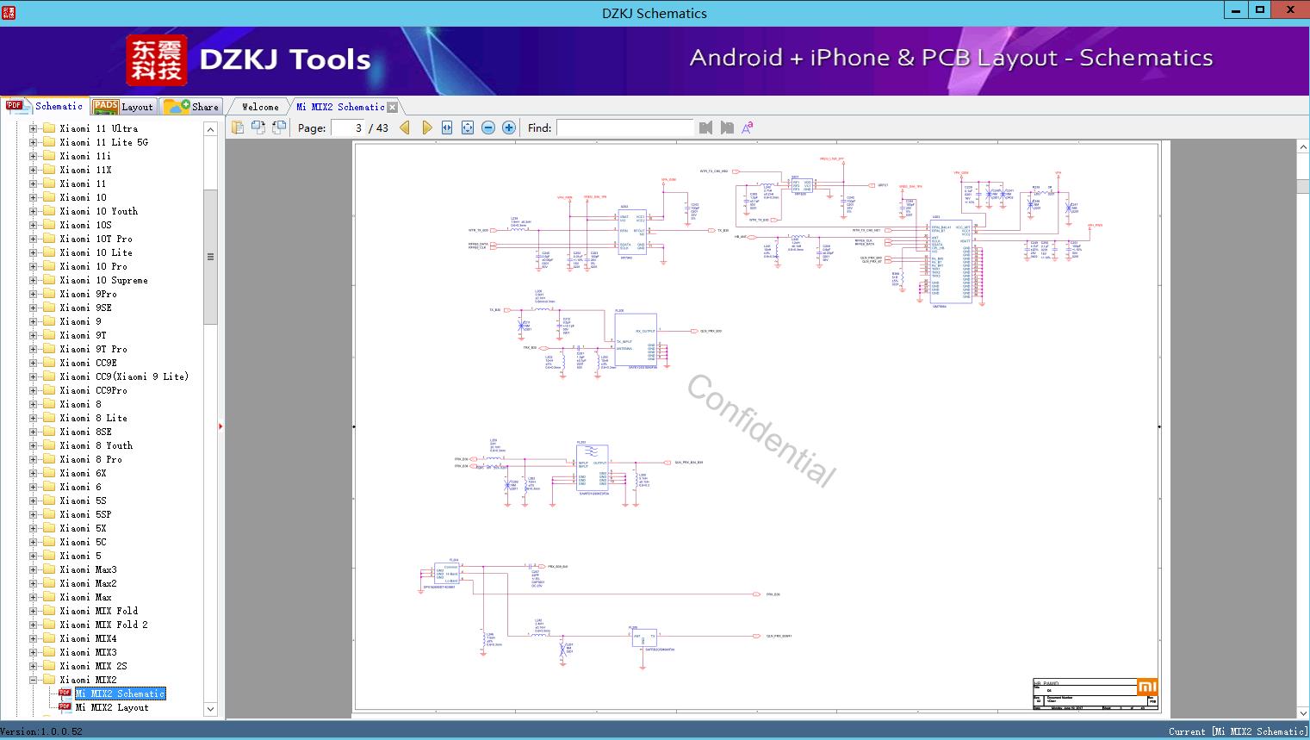Select the Xiaomi 11X tree item
The width and height of the screenshot is (1310, 740).
pos(85,170)
